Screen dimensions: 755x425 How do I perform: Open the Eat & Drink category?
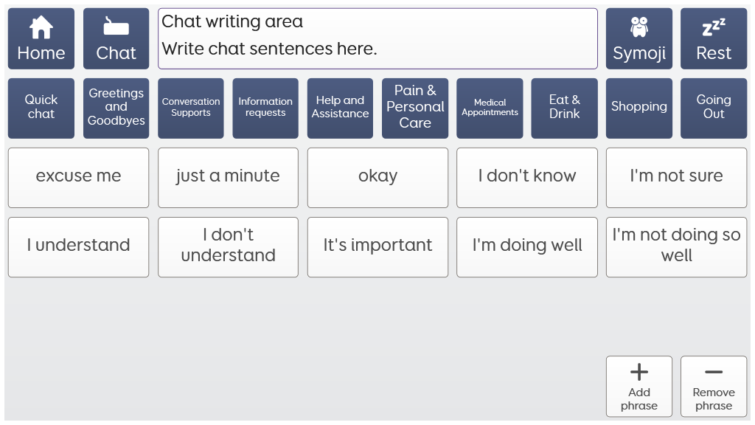click(x=564, y=108)
